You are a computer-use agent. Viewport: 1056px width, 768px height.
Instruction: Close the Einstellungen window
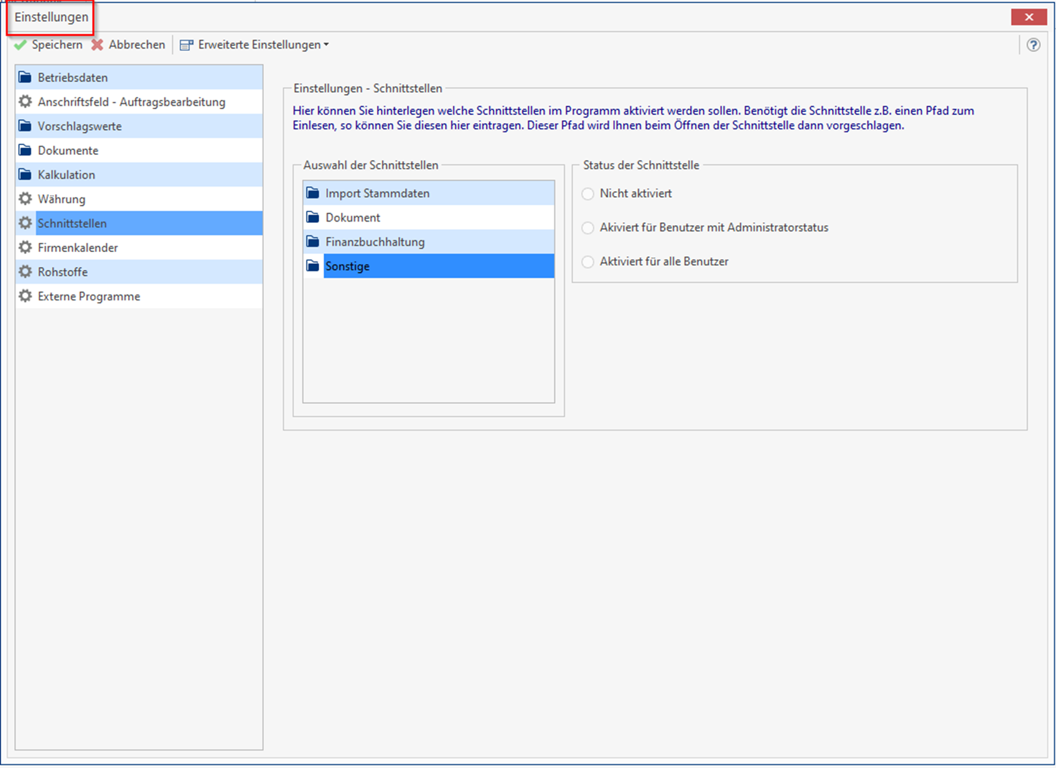pos(1028,17)
